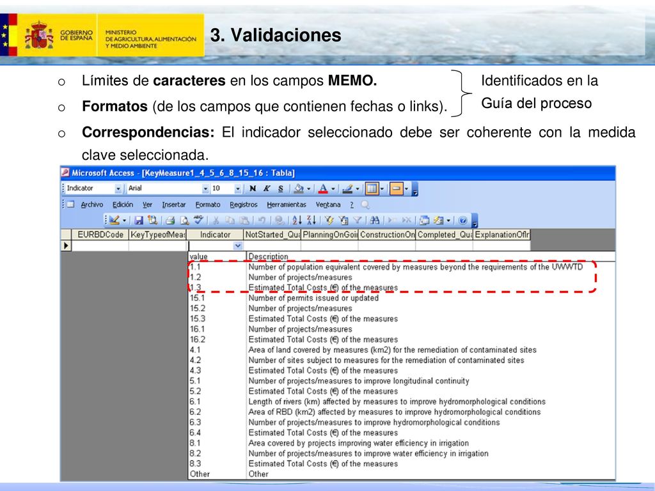
Task: Select the EURBDCode column header
Action: (100, 235)
